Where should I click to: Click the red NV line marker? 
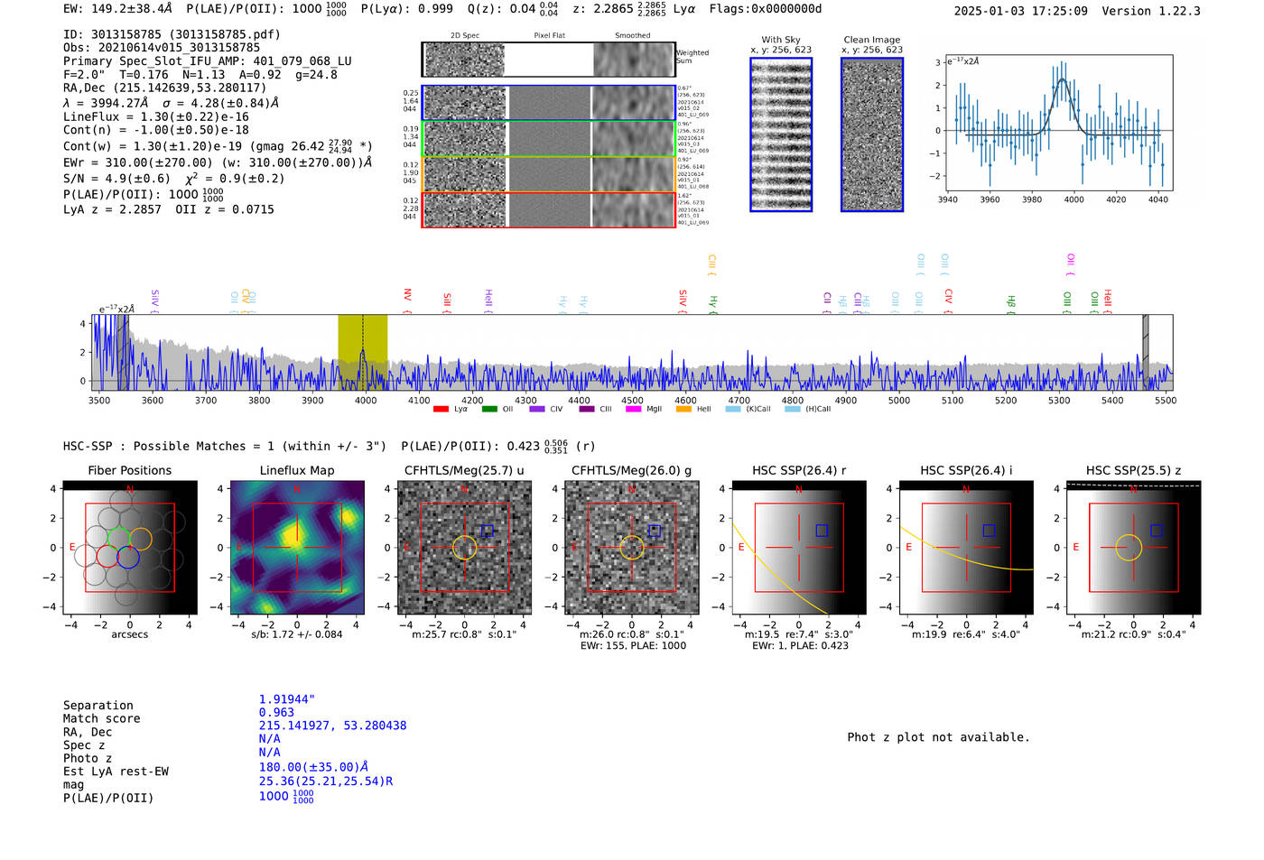tap(407, 301)
